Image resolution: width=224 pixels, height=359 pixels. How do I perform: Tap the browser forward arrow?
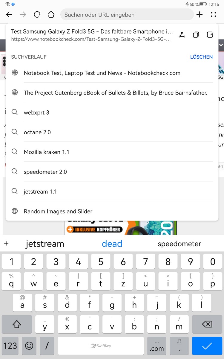[x=23, y=14]
